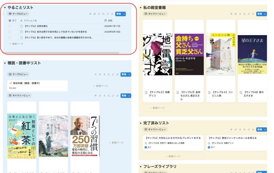Screen dimensions: 274x173
Task: Click the sort icon in やることリスト toolbar
Action: click(x=94, y=14)
